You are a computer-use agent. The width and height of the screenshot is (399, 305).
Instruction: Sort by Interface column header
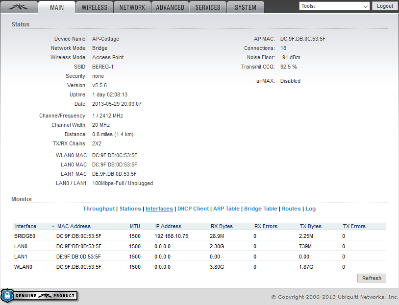25,226
